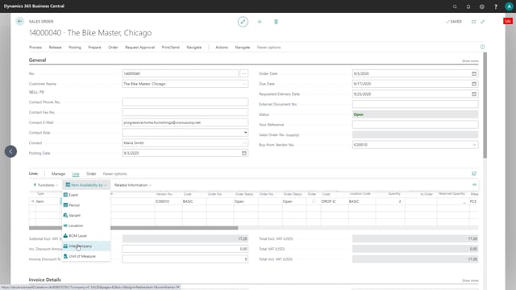Open settings gear in top bar
Screen dimensions: 516x290
click(x=482, y=6)
